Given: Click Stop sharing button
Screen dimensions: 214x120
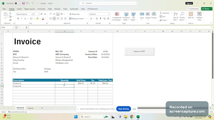Looking at the screenshot, I should pos(123,109).
